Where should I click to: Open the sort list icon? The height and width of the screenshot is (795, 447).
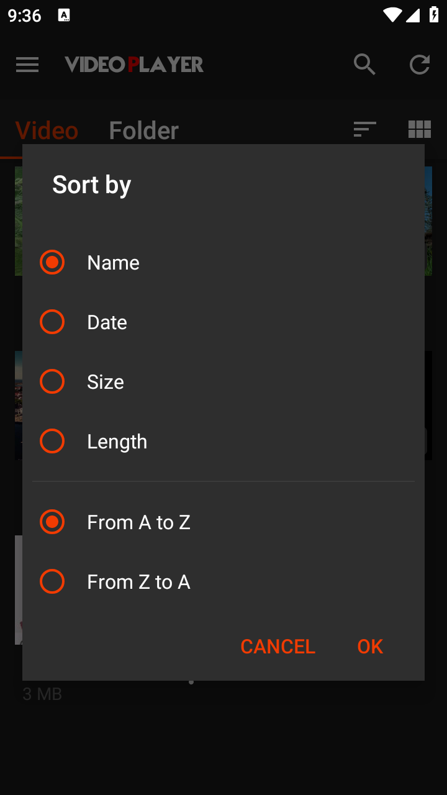click(x=364, y=129)
